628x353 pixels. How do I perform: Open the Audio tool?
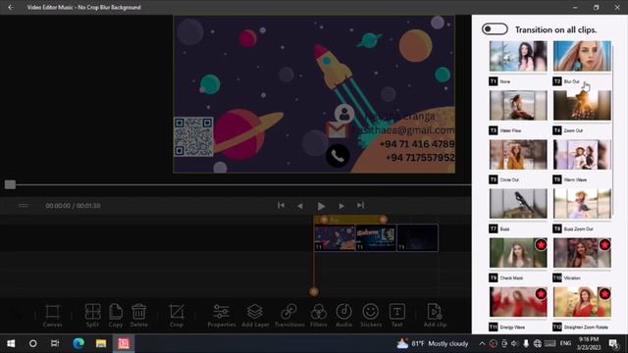pyautogui.click(x=344, y=316)
